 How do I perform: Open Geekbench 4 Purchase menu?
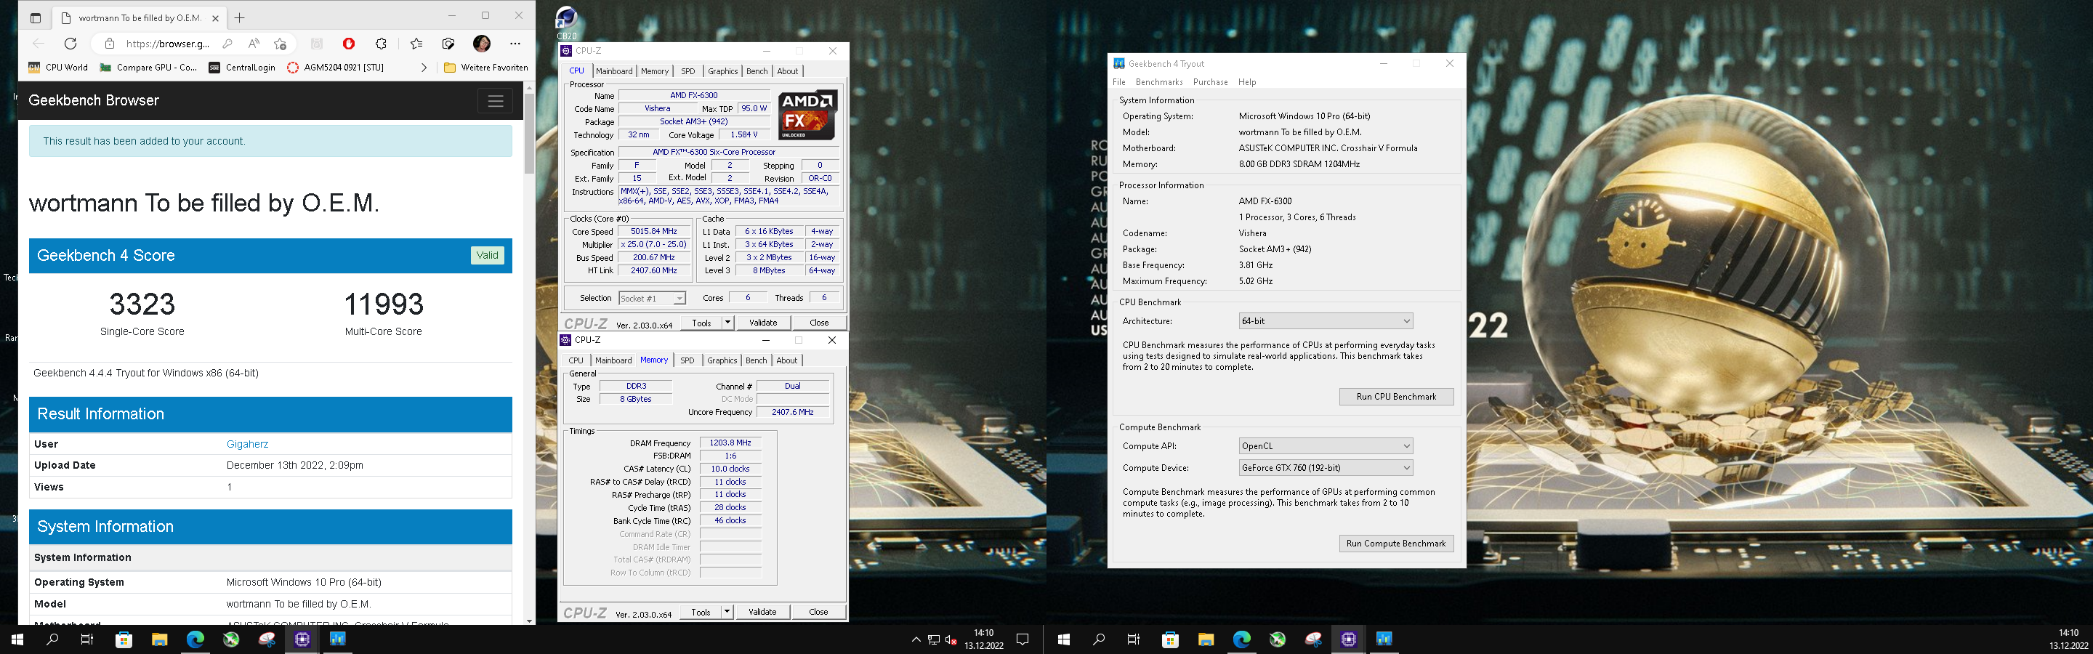click(1210, 82)
